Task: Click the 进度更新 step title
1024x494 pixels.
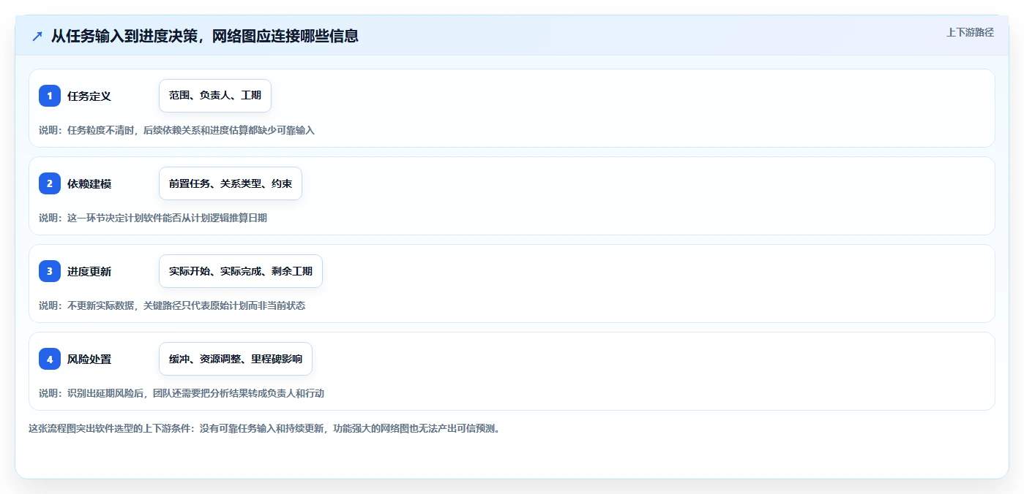Action: click(x=89, y=271)
